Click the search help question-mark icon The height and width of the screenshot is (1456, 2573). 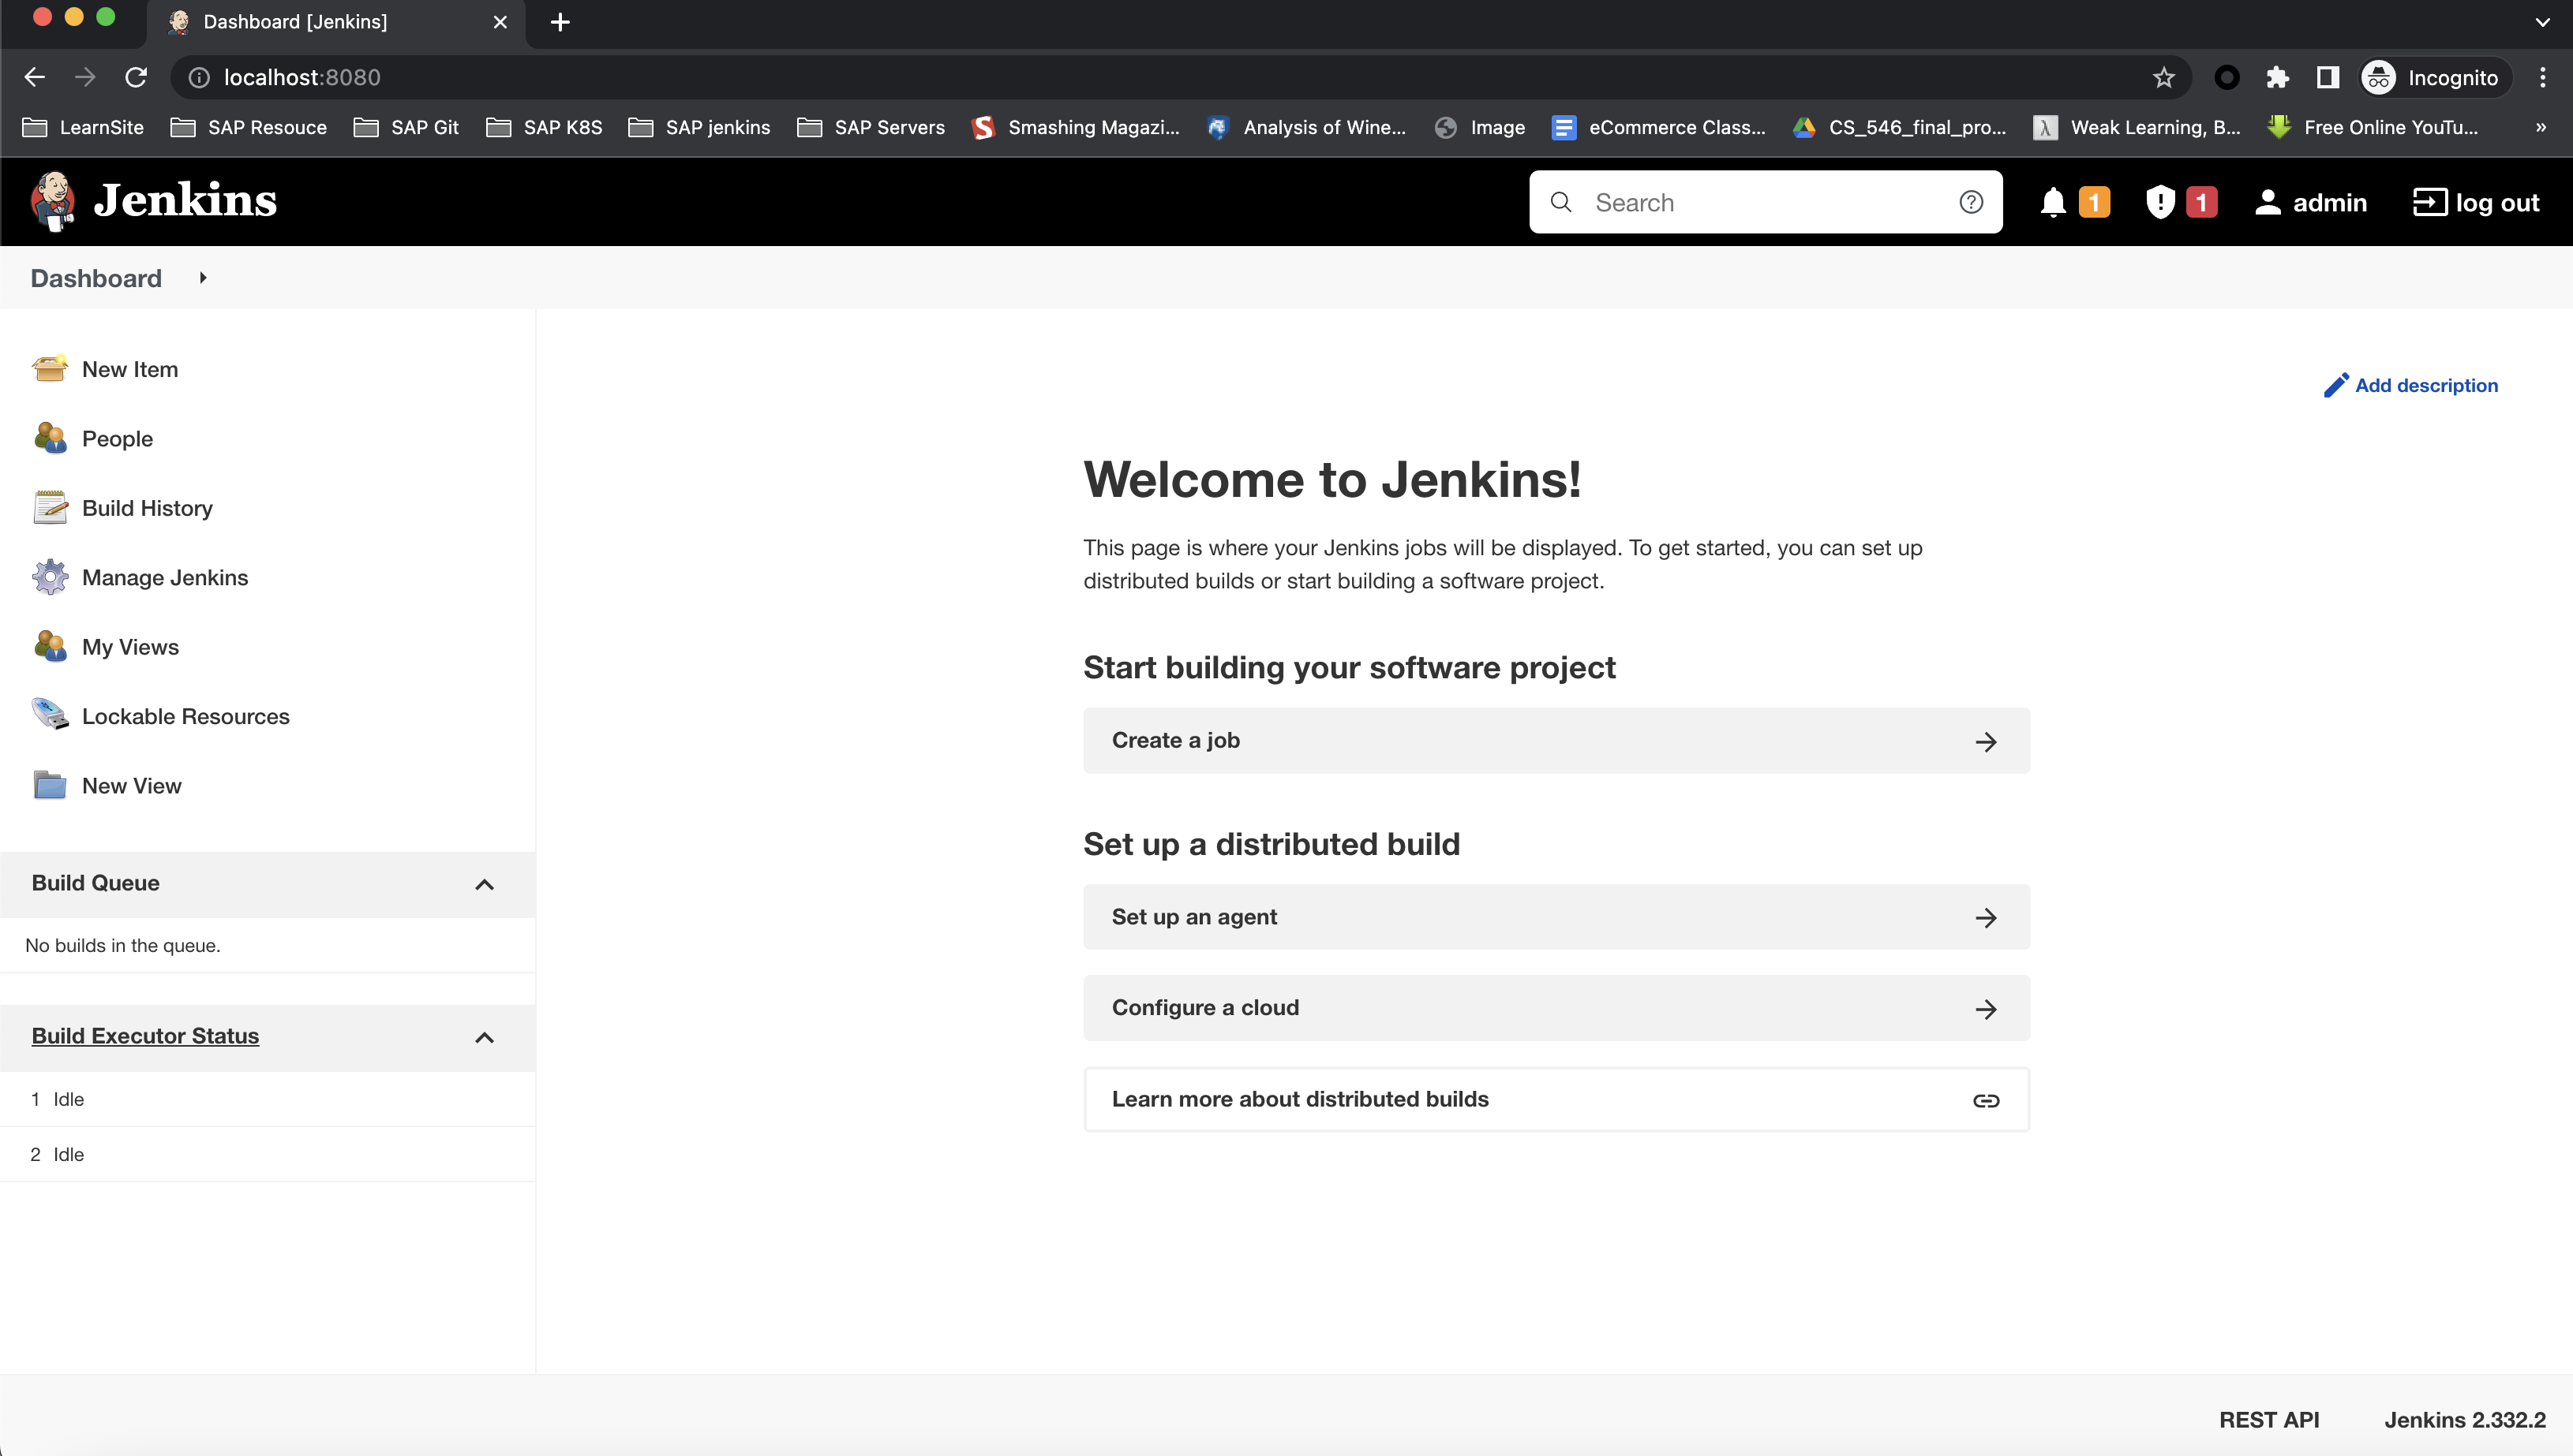[x=1971, y=202]
